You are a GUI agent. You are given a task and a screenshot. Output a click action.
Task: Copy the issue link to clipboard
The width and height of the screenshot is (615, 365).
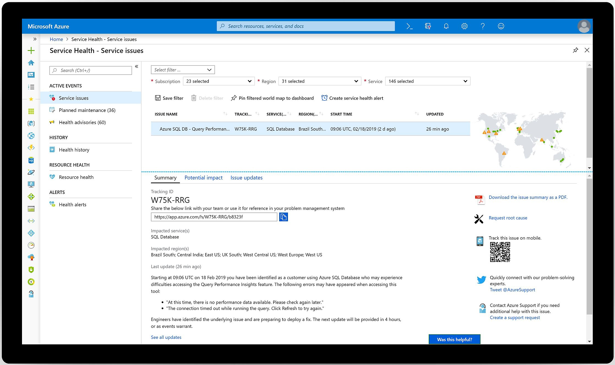pos(283,217)
